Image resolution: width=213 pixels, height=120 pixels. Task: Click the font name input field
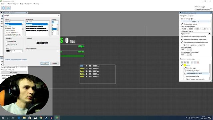(x=14, y=22)
